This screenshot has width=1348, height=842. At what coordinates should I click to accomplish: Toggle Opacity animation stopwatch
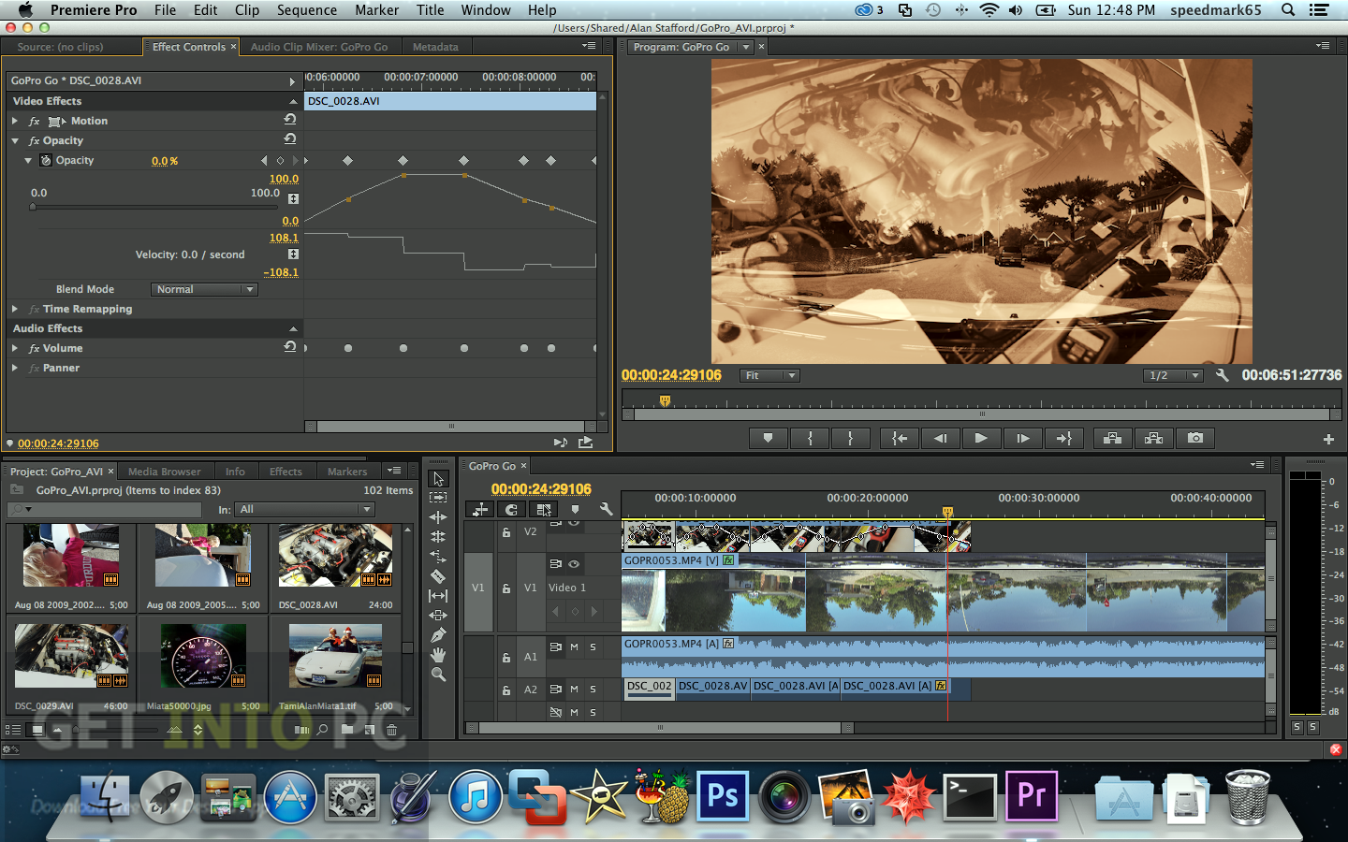(46, 160)
